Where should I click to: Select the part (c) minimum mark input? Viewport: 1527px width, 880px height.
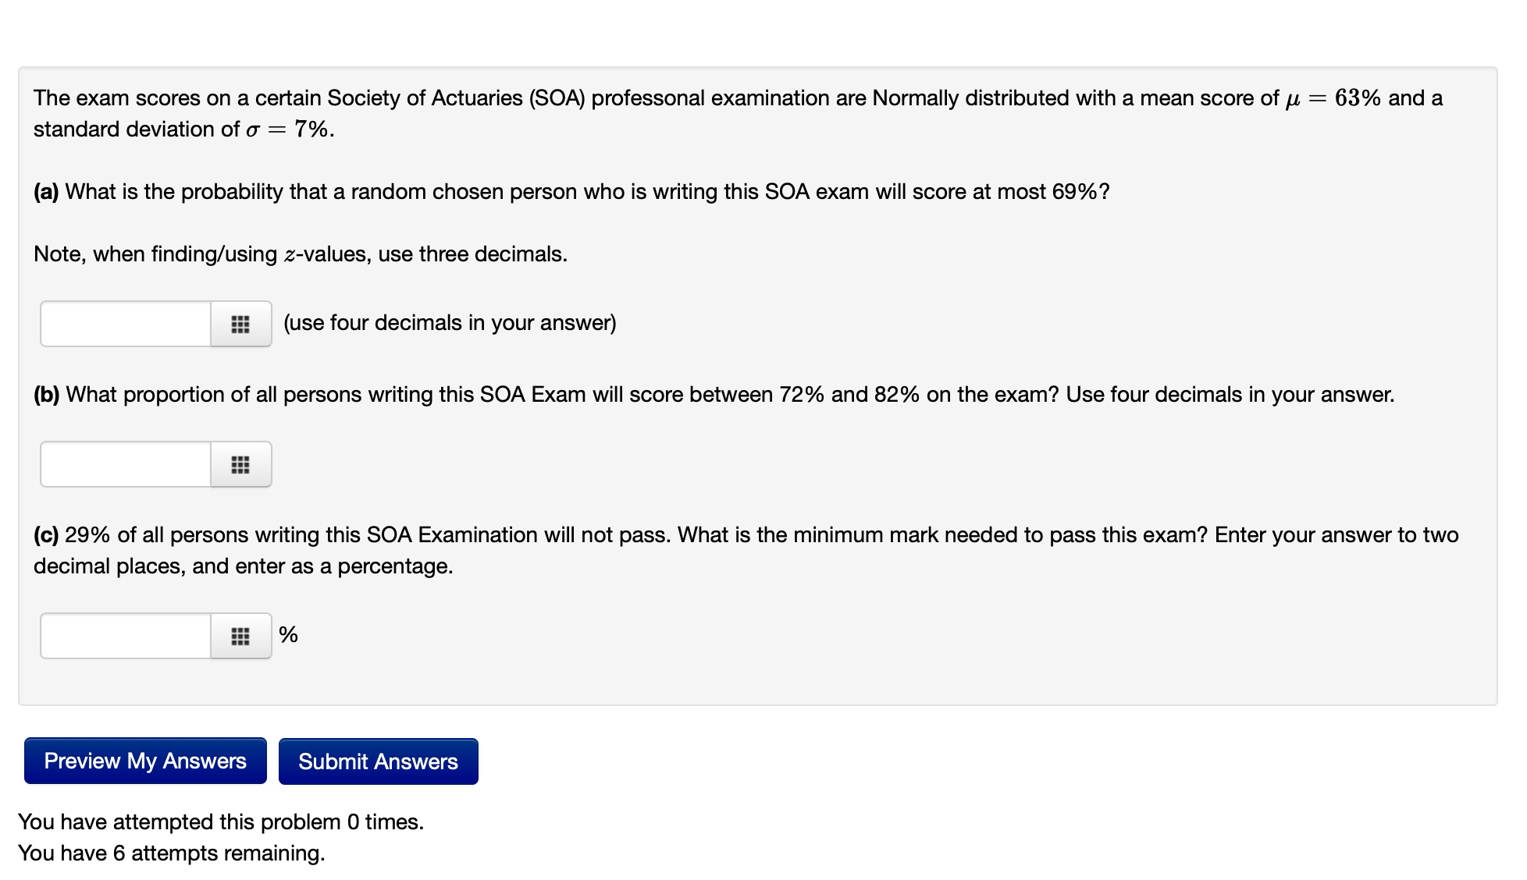coord(126,636)
